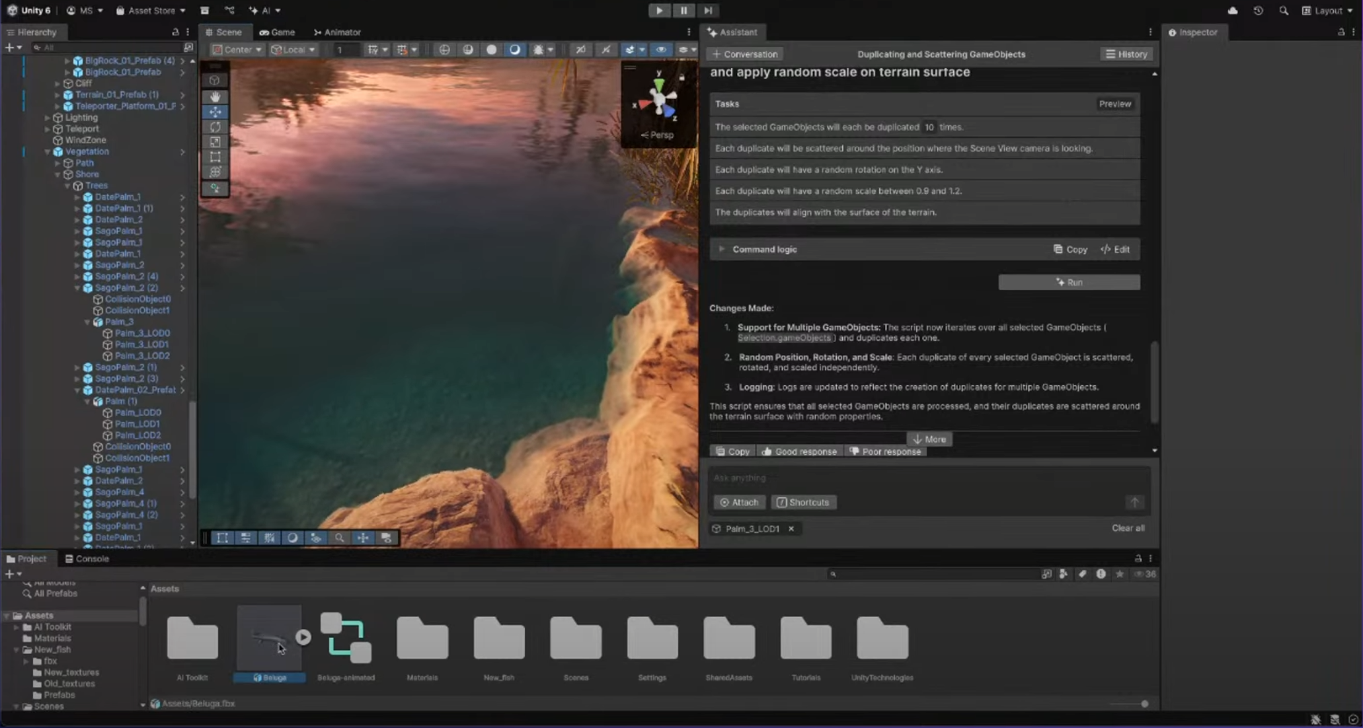Screen dimensions: 1363x728
Task: Select the Scale tool
Action: point(215,142)
